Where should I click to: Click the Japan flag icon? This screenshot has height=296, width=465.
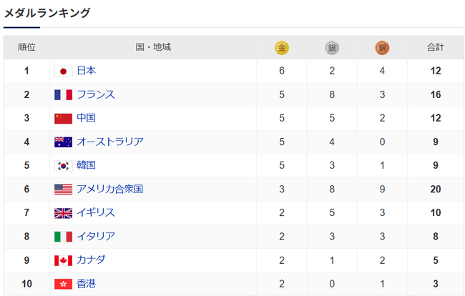point(63,71)
